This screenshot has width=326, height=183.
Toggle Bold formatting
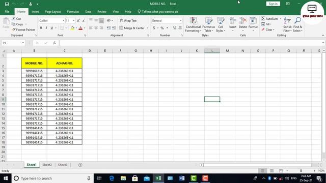[x=41, y=28]
